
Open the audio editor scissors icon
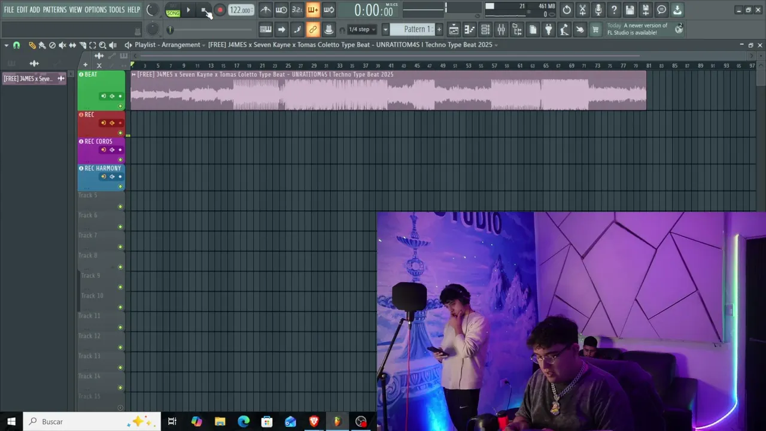tap(582, 10)
